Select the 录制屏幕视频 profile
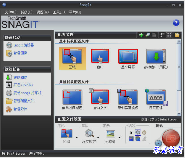Image resolution: width=185 pixels, height=158 pixels. coord(128,100)
